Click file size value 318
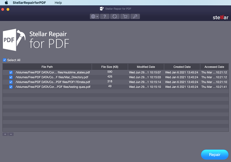231x162 pixels. pos(110,81)
